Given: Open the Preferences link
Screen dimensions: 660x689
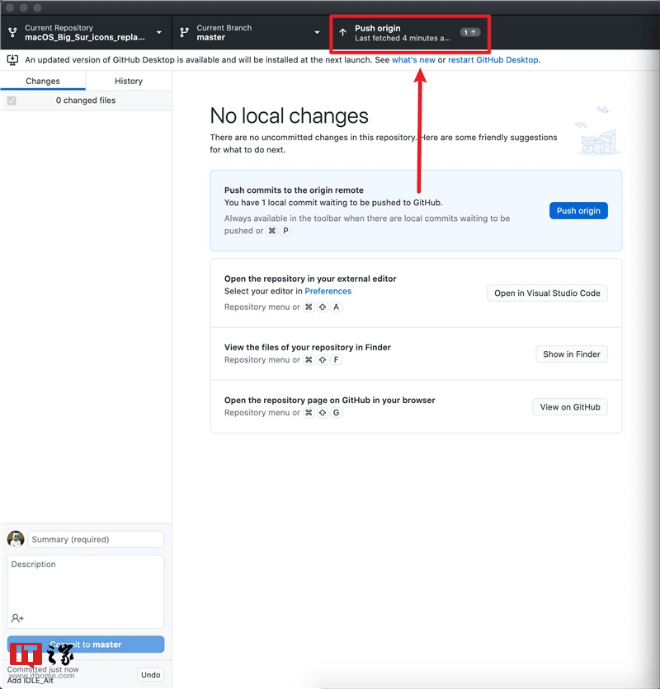Looking at the screenshot, I should pyautogui.click(x=328, y=291).
